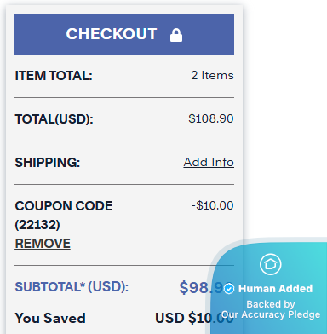327x334 pixels.
Task: Click the $108.90 total amount
Action: [x=211, y=118]
